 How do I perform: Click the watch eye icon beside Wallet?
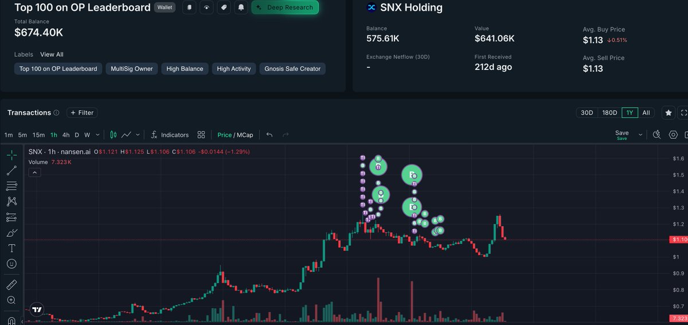tap(206, 7)
